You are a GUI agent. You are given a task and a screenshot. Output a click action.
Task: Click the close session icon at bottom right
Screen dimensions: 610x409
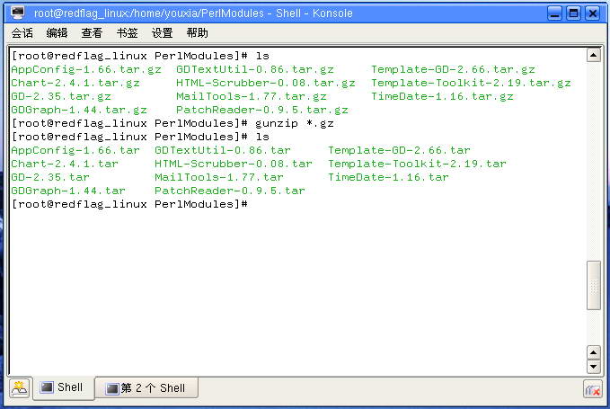(593, 389)
